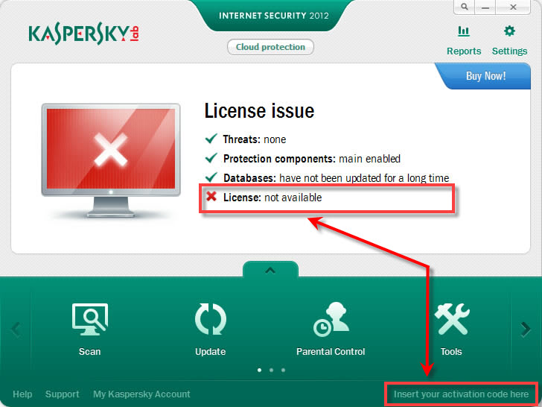Open the Tools wrench and hammer icon
542x407 pixels.
[452, 319]
